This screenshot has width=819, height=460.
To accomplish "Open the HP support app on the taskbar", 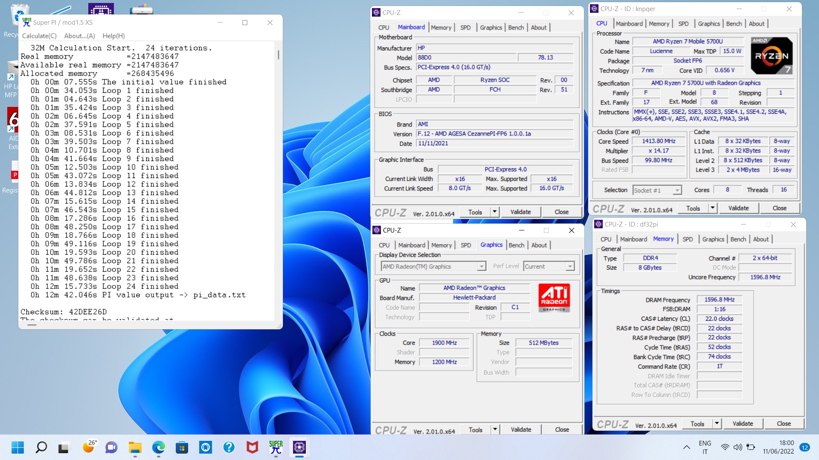I will 206,447.
